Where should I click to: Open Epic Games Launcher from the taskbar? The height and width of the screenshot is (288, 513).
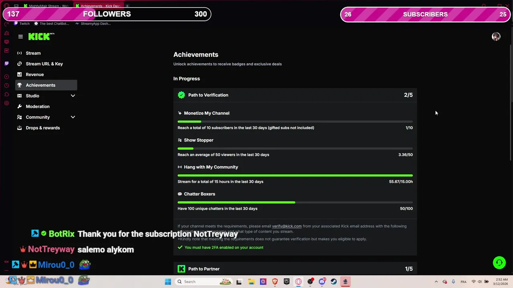287,282
